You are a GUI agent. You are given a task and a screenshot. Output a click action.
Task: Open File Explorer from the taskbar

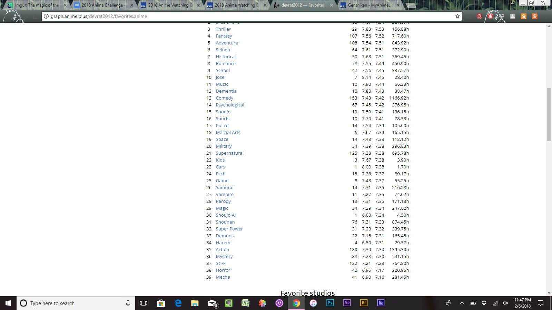[195, 303]
